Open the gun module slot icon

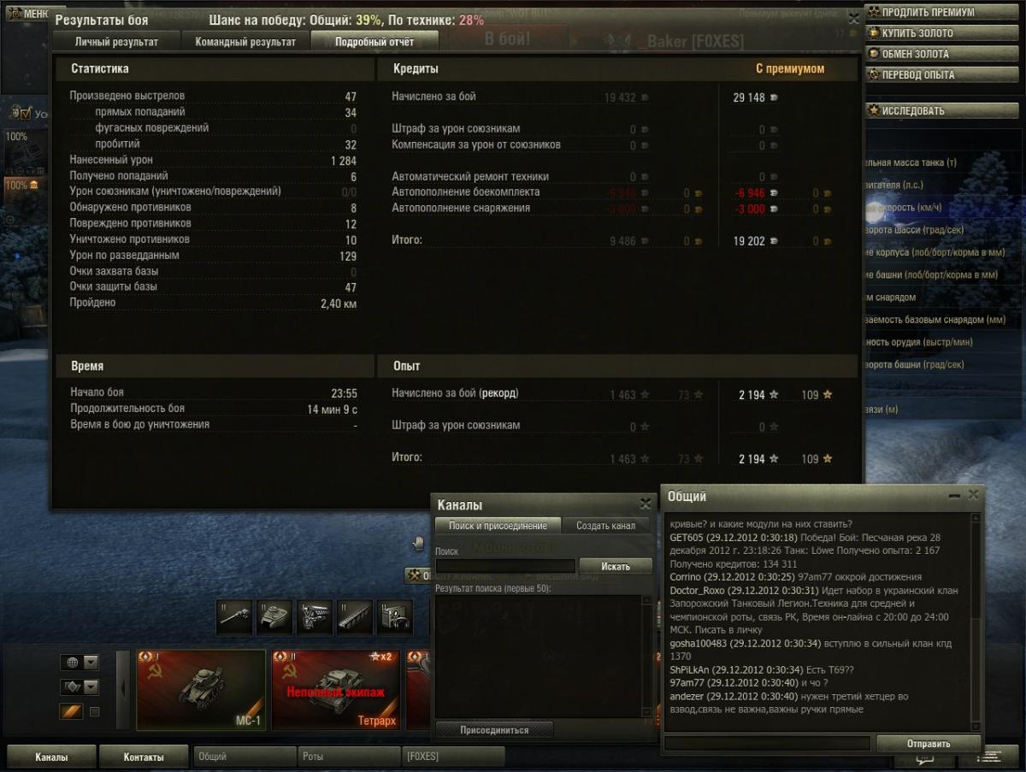234,616
